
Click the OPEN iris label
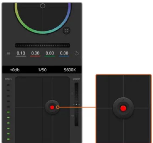[8, 79]
